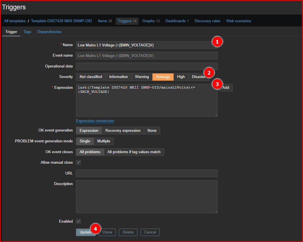The image size is (303, 242).
Task: Select Single PROBLEM event generation mode
Action: (85, 141)
